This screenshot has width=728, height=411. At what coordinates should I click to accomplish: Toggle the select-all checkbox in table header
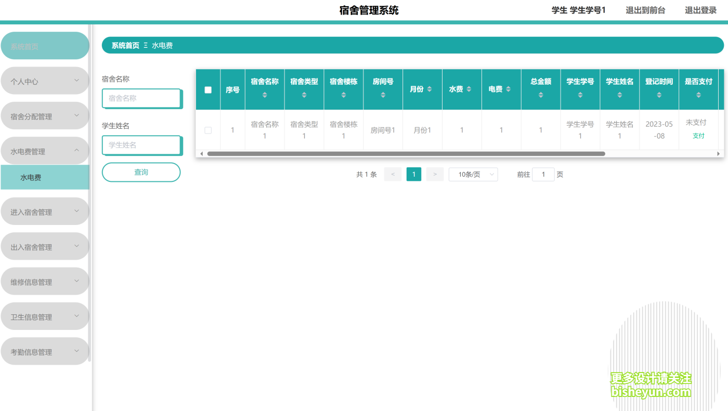click(x=207, y=89)
